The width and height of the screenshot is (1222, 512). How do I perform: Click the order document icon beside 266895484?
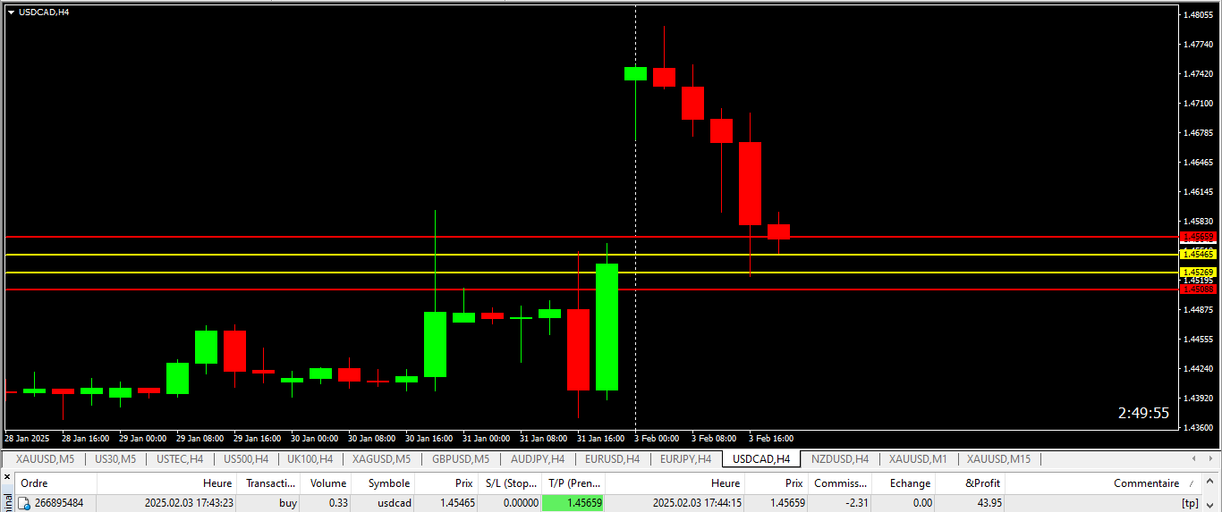click(x=24, y=503)
